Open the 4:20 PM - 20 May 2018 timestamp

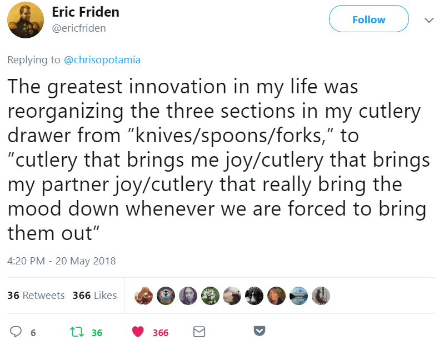click(62, 261)
